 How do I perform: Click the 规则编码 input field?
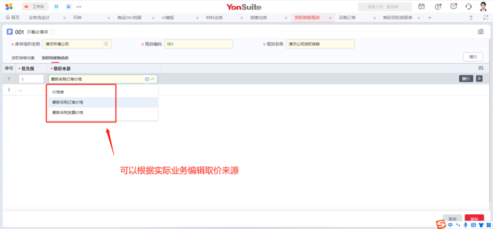tap(198, 44)
